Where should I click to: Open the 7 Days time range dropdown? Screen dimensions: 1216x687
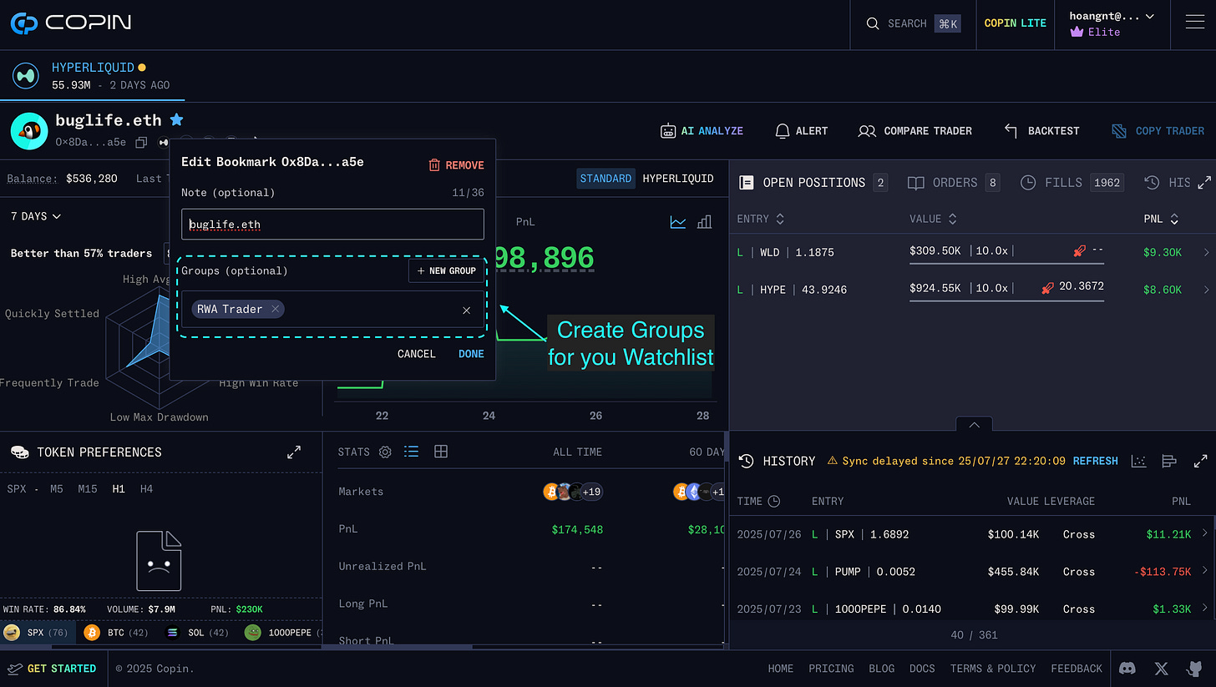click(x=36, y=216)
